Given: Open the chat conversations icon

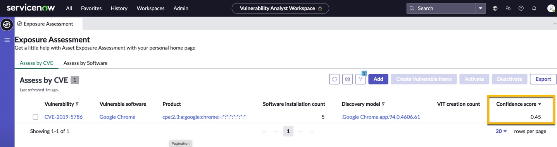Looking at the screenshot, I should pos(508,8).
